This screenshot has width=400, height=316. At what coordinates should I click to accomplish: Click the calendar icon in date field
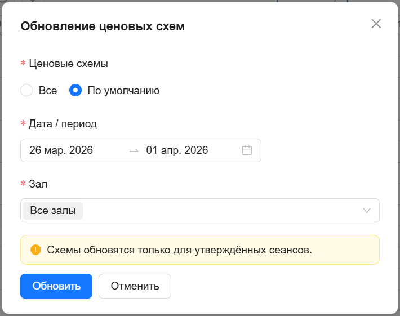(x=247, y=150)
